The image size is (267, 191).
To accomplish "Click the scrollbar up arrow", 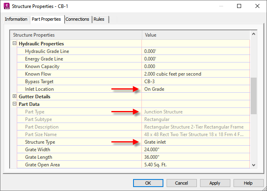I will point(253,34).
